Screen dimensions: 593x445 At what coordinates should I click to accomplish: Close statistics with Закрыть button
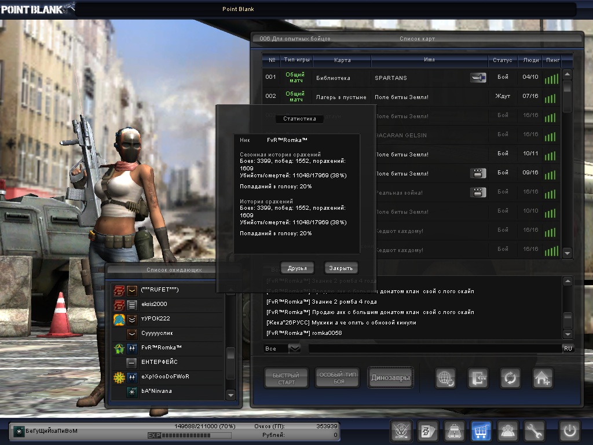341,268
